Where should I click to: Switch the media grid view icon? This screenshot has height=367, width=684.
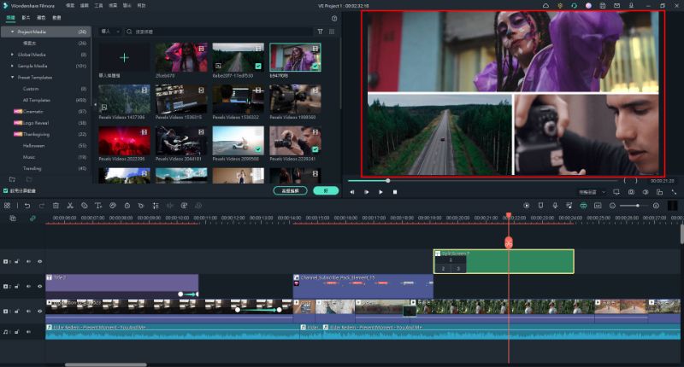pyautogui.click(x=332, y=32)
